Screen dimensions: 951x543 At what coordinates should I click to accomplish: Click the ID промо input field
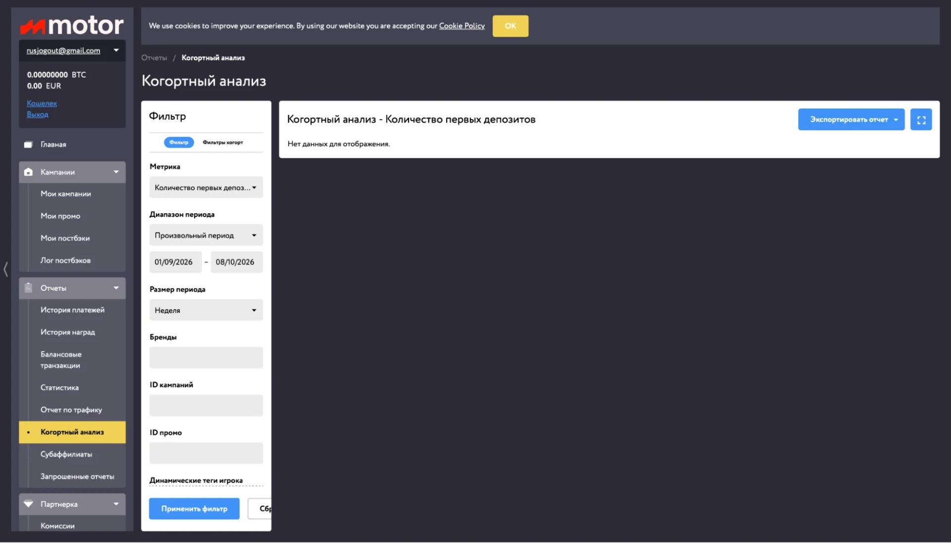pos(206,453)
